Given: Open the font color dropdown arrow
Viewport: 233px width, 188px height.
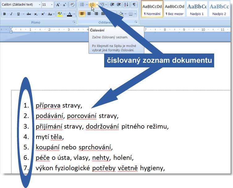Looking at the screenshot, I should (74, 14).
